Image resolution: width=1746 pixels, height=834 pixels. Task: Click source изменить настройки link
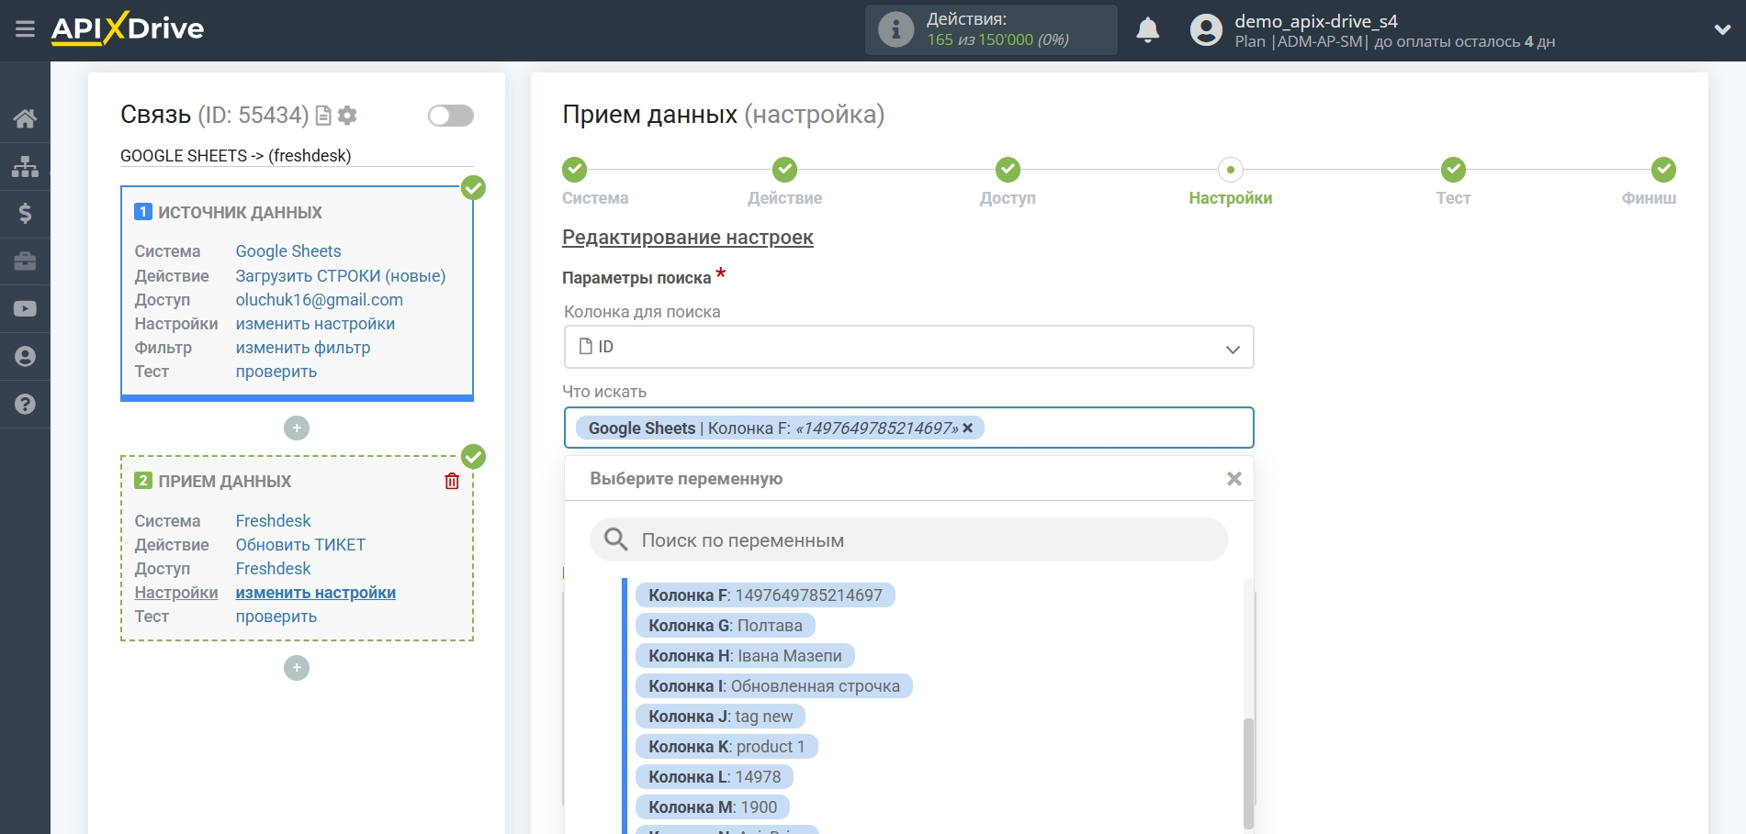click(x=315, y=324)
